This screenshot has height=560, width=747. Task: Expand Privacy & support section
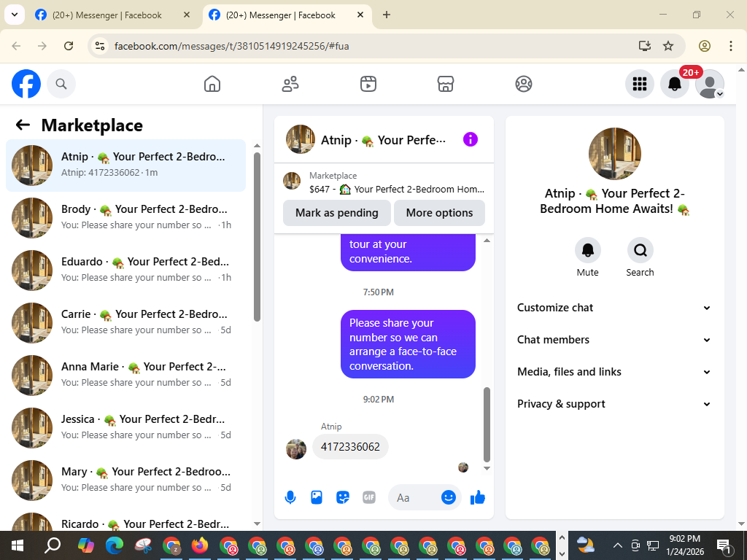pos(614,404)
